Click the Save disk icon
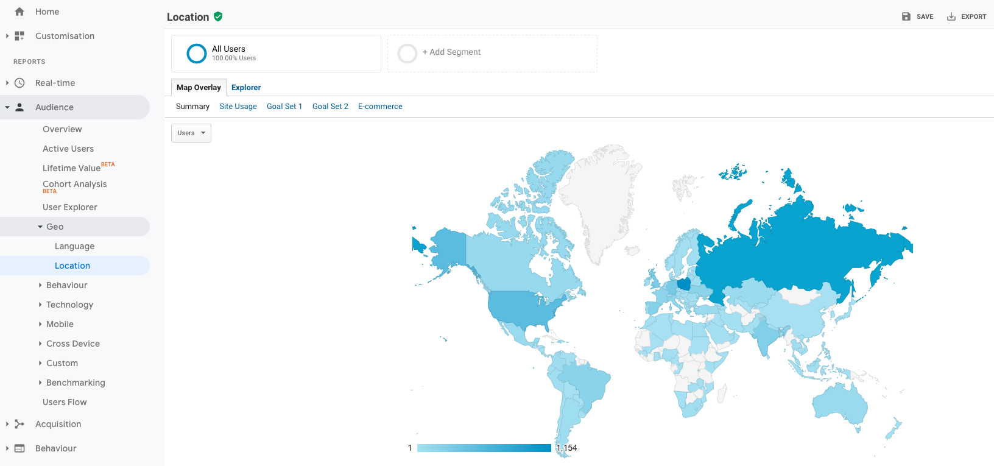The width and height of the screenshot is (994, 466). [906, 16]
